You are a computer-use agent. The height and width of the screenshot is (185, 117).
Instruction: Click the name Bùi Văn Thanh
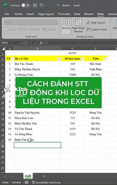point(24,64)
